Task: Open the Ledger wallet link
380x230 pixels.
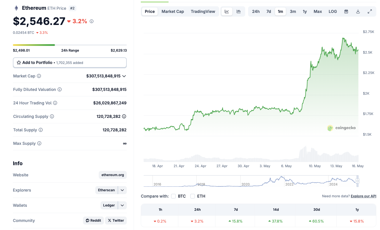Action: point(109,205)
